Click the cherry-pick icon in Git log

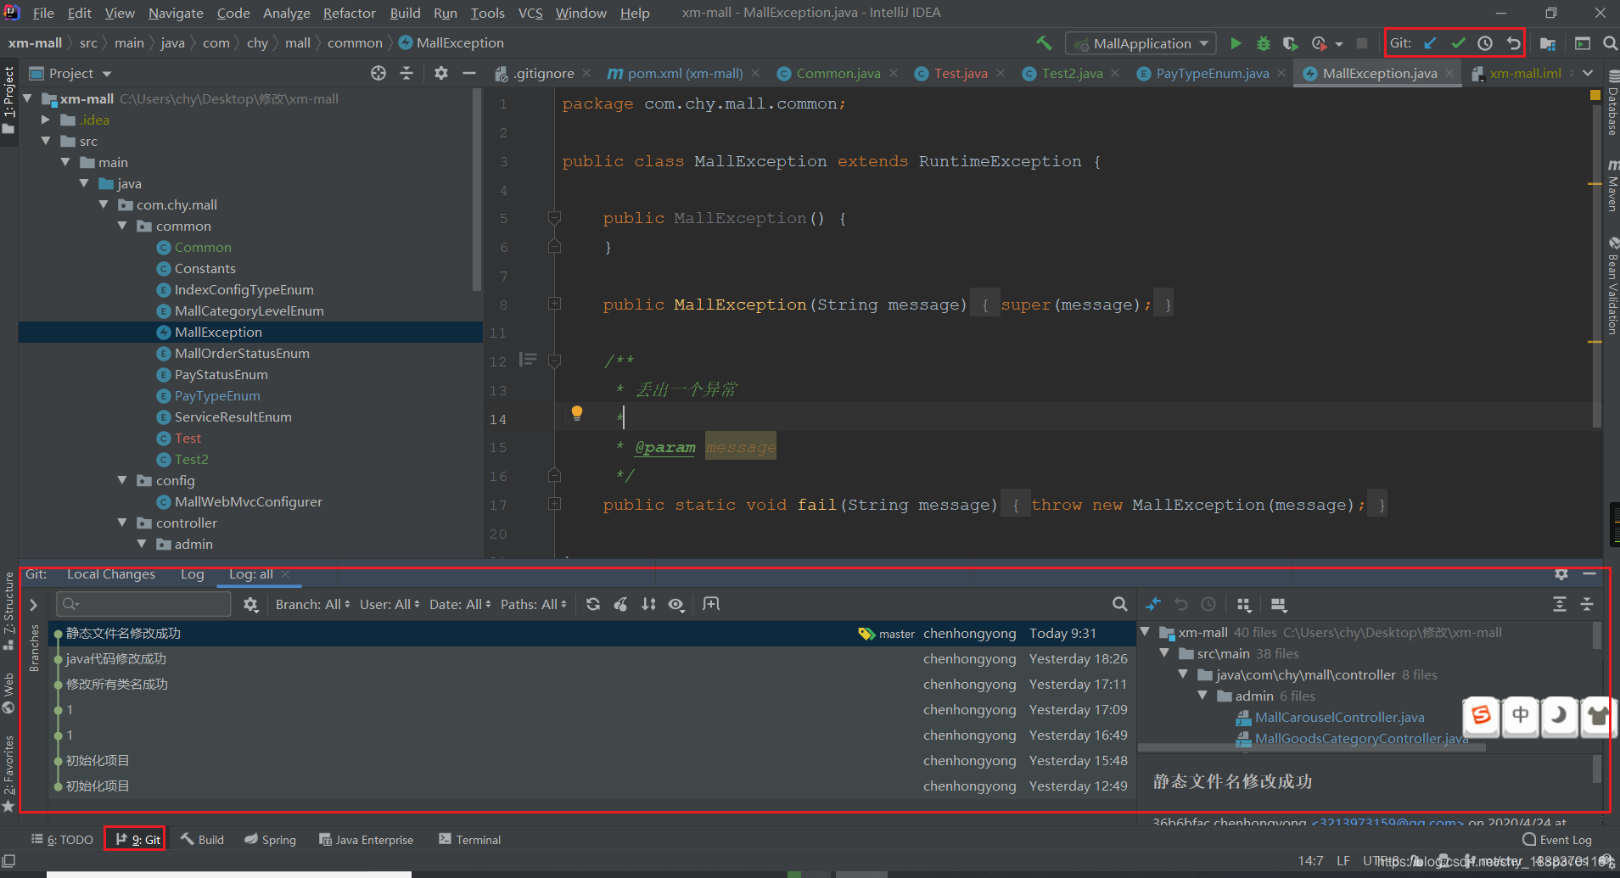point(621,604)
